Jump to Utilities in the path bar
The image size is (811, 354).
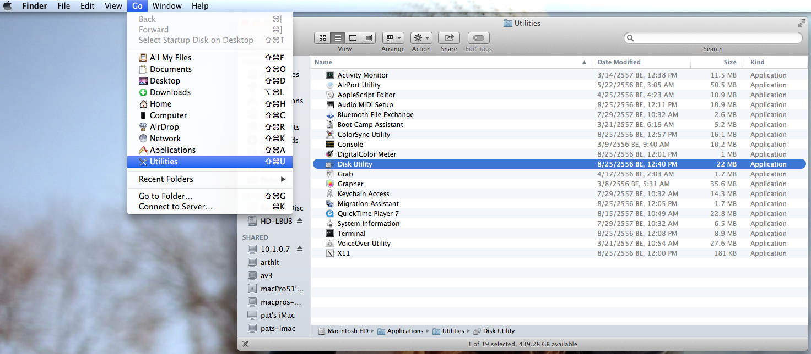448,331
